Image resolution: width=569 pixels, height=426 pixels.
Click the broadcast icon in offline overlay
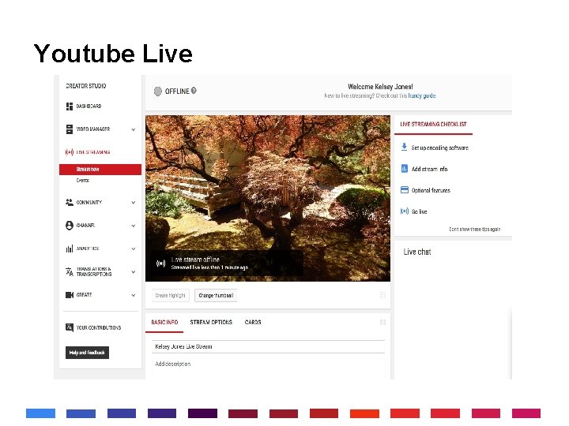point(160,263)
